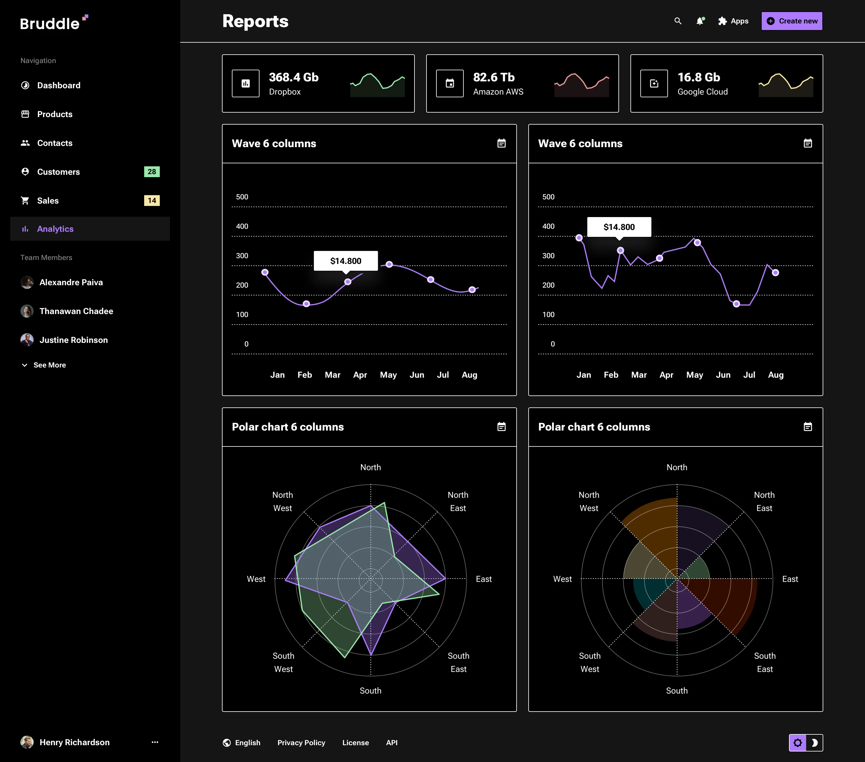Go to Dashboard in sidebar navigation

click(58, 86)
